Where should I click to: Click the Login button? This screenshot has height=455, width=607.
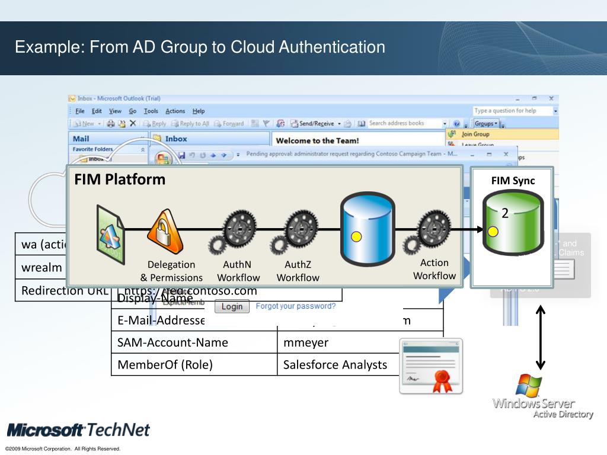232,306
